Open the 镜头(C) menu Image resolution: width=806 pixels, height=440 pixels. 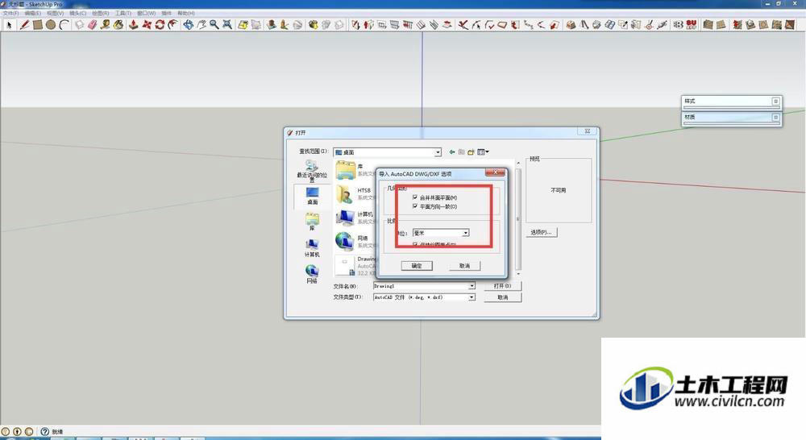(78, 13)
